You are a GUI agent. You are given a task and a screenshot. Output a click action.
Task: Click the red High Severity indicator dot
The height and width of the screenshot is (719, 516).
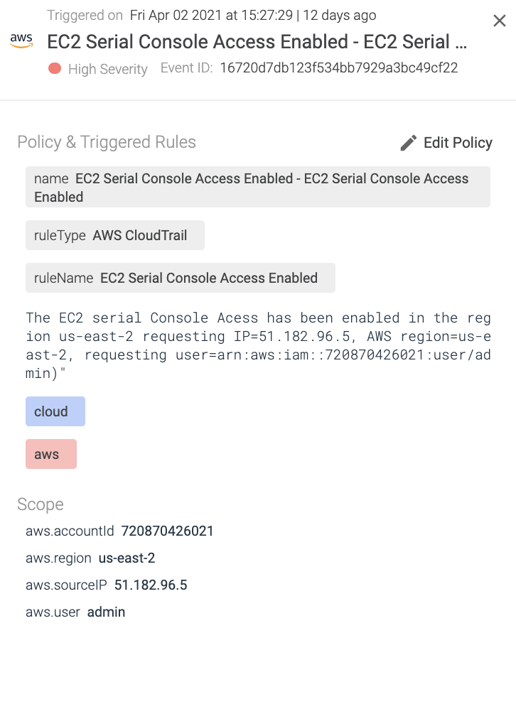[x=56, y=68]
